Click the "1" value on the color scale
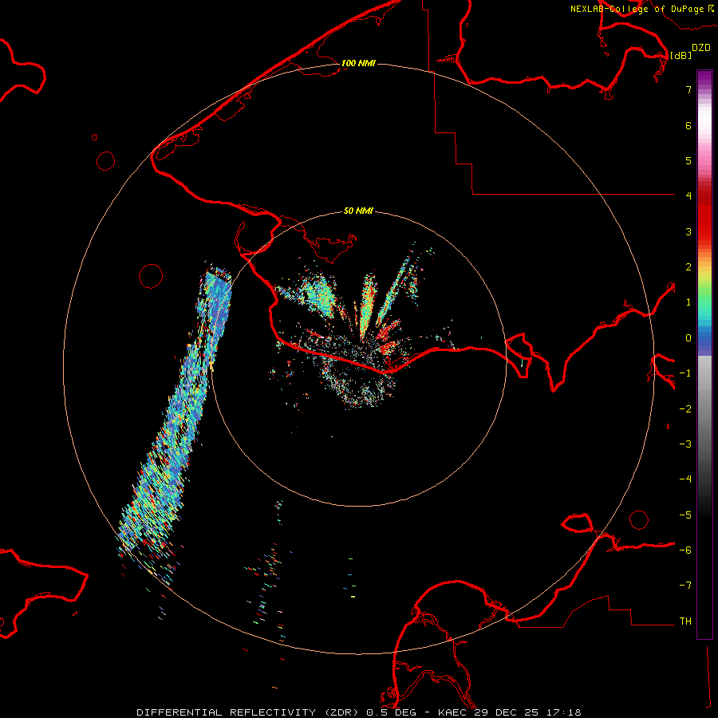718x718 pixels. tap(688, 302)
